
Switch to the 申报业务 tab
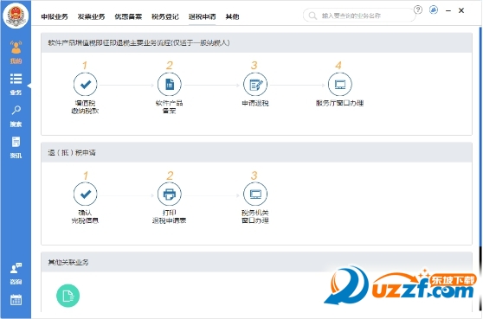tap(55, 16)
